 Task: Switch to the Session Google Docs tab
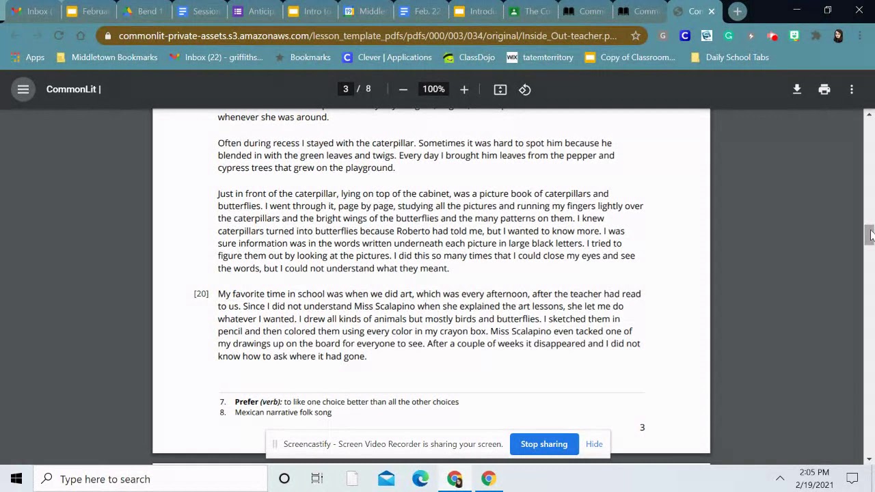tap(198, 11)
